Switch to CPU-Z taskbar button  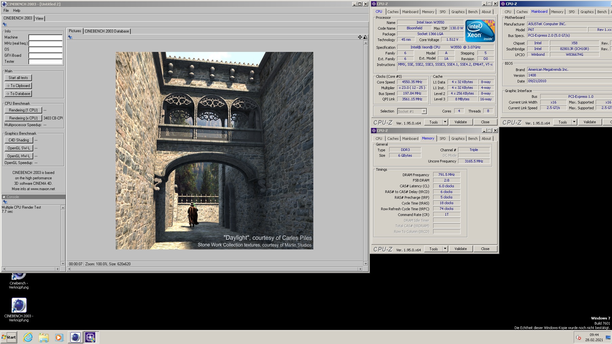[90, 337]
